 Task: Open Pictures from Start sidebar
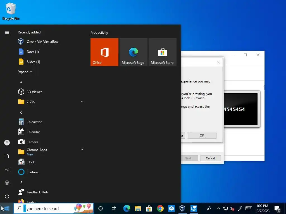(7, 169)
